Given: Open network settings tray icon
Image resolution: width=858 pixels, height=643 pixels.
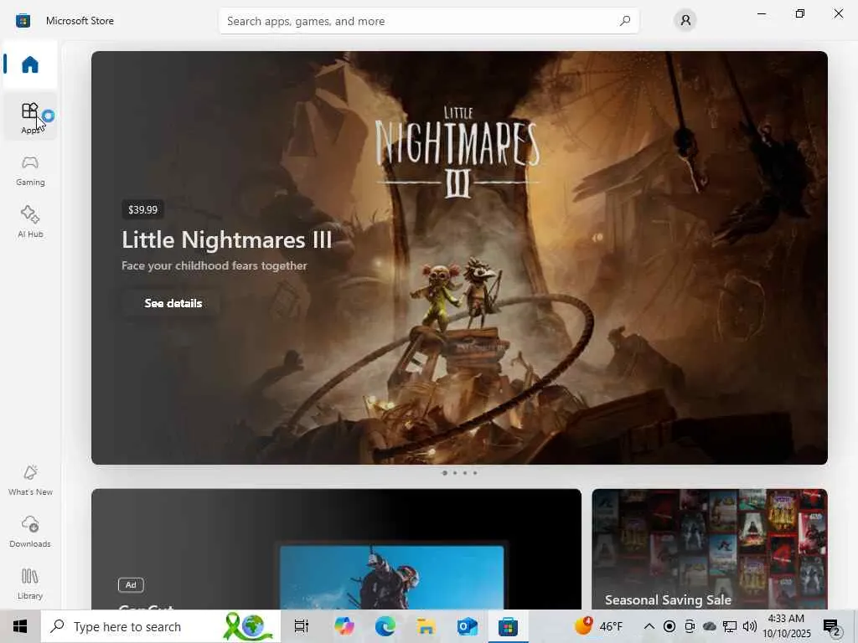Looking at the screenshot, I should pos(730,626).
